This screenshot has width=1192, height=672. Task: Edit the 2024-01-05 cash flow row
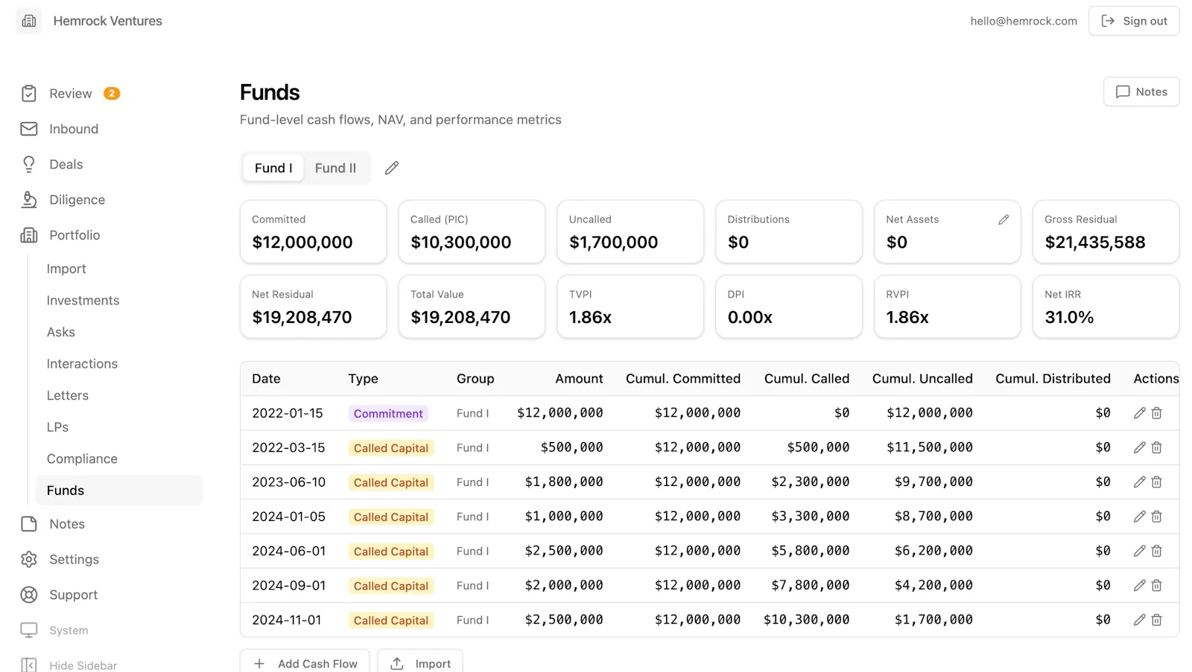coord(1139,516)
